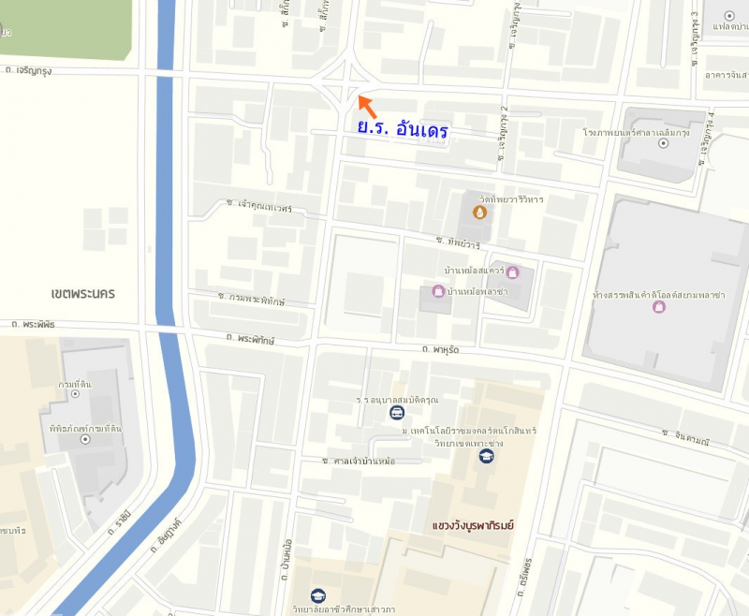Select the กรมที่ดิน circular marker
The image size is (749, 616).
coord(75,394)
